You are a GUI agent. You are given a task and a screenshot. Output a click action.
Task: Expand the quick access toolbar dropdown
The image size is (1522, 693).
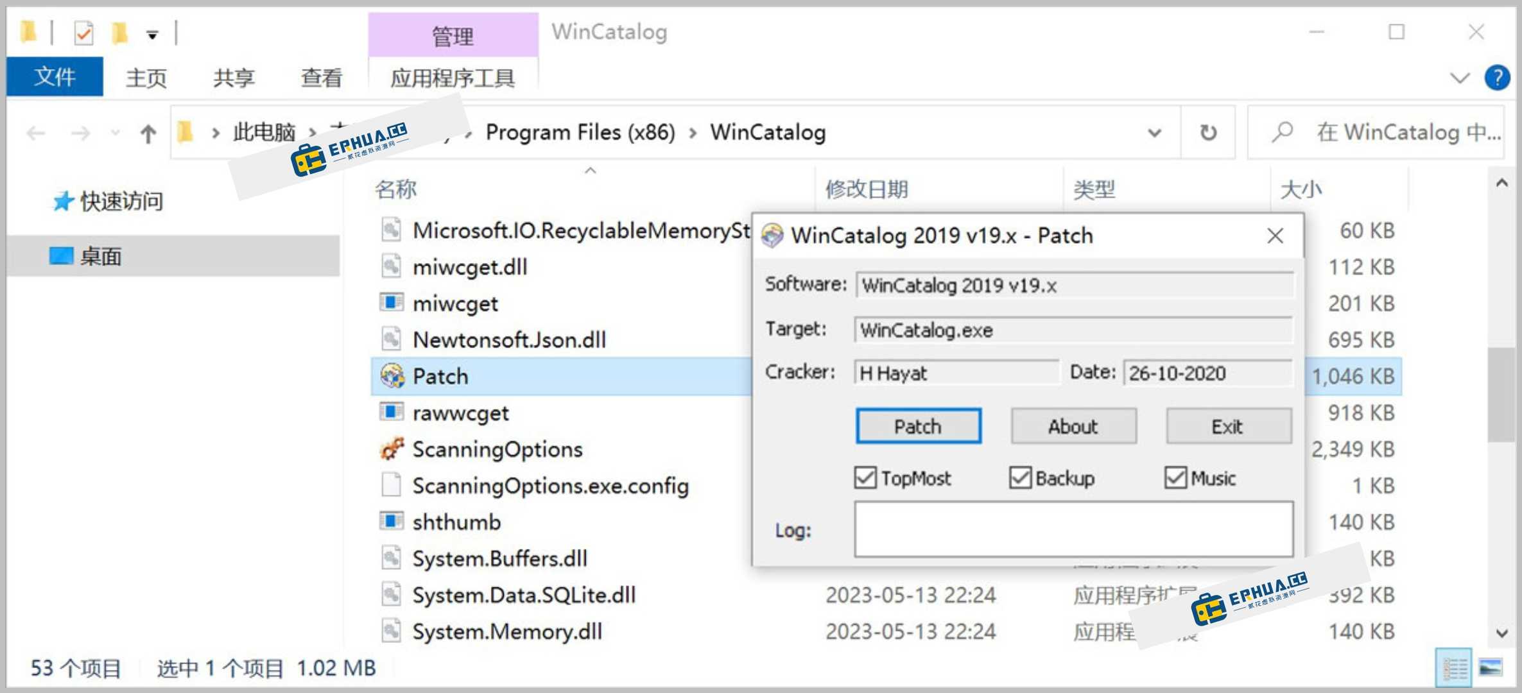coord(152,33)
